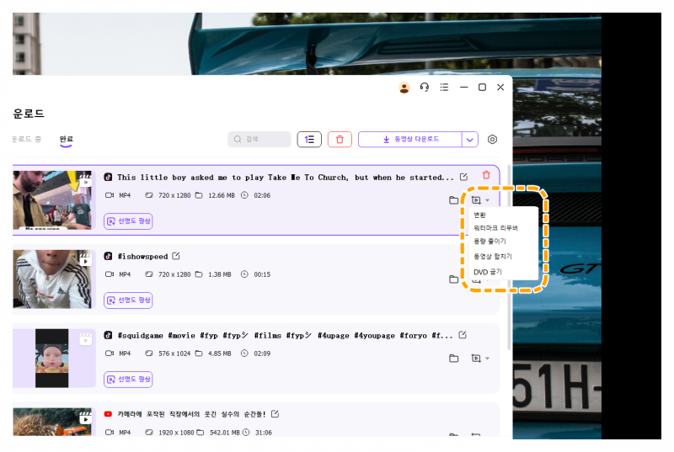Click the TikTok icon beside #ishowspeed
Image resolution: width=674 pixels, height=452 pixels.
tap(108, 256)
